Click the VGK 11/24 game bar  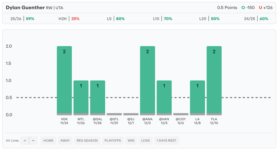click(64, 80)
